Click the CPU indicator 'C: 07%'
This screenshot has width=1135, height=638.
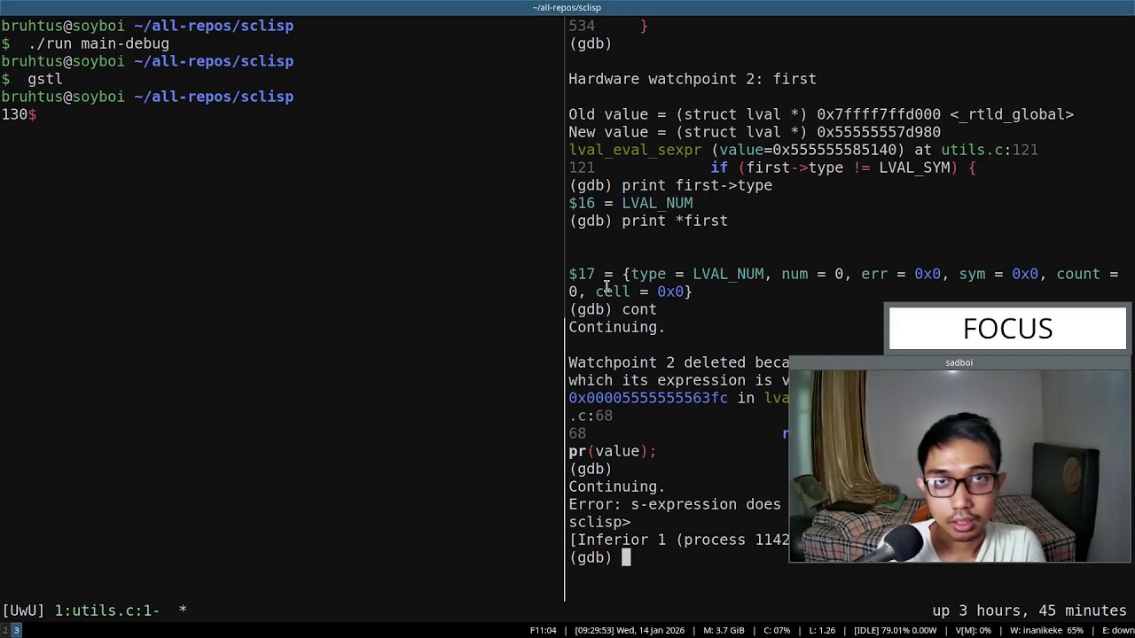776,631
